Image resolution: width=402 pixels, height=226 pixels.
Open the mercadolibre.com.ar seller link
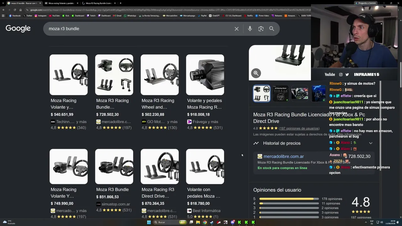pyautogui.click(x=284, y=156)
